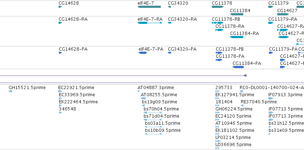The width and height of the screenshot is (304, 150).
Task: Click the eIF4E-7-PA protein feature
Action: click(x=143, y=53)
